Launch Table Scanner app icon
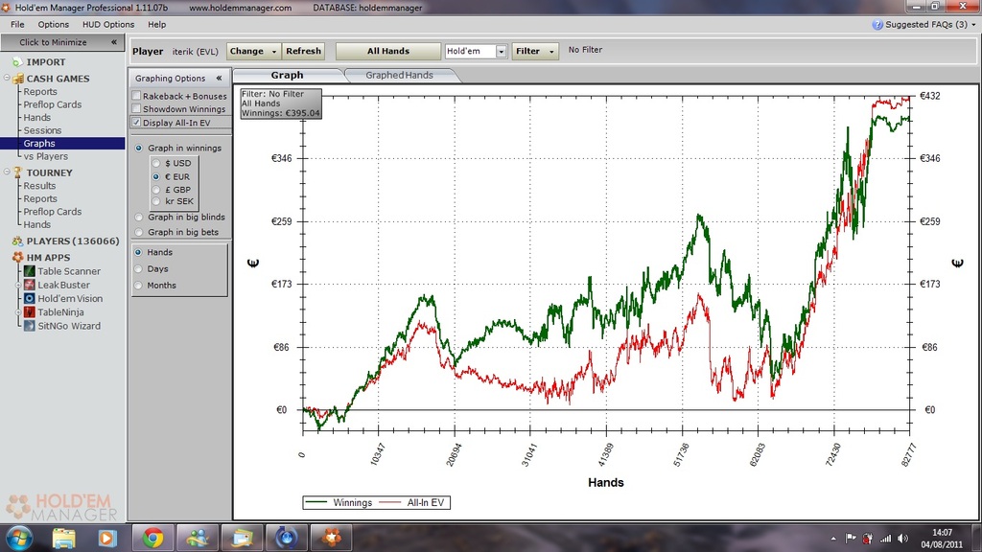The width and height of the screenshot is (982, 552). (x=30, y=271)
